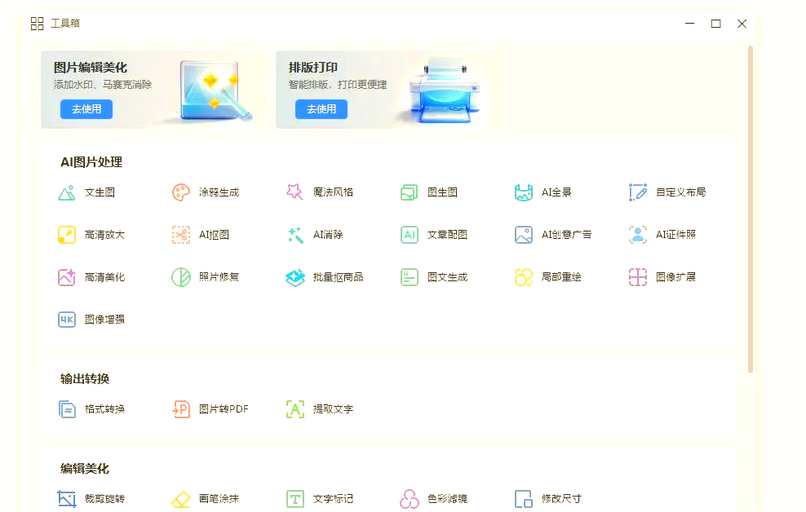Select the 图文生成 document icon
This screenshot has width=806, height=512.
coord(410,277)
